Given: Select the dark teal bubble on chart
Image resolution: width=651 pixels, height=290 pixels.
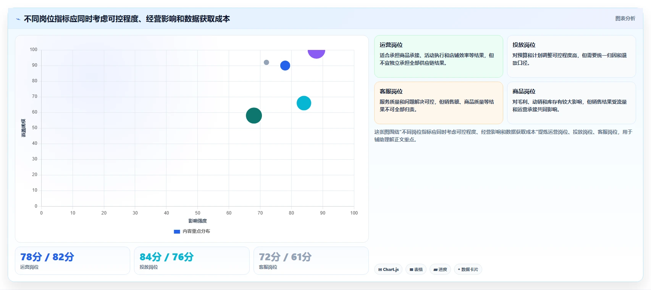Looking at the screenshot, I should tap(254, 115).
